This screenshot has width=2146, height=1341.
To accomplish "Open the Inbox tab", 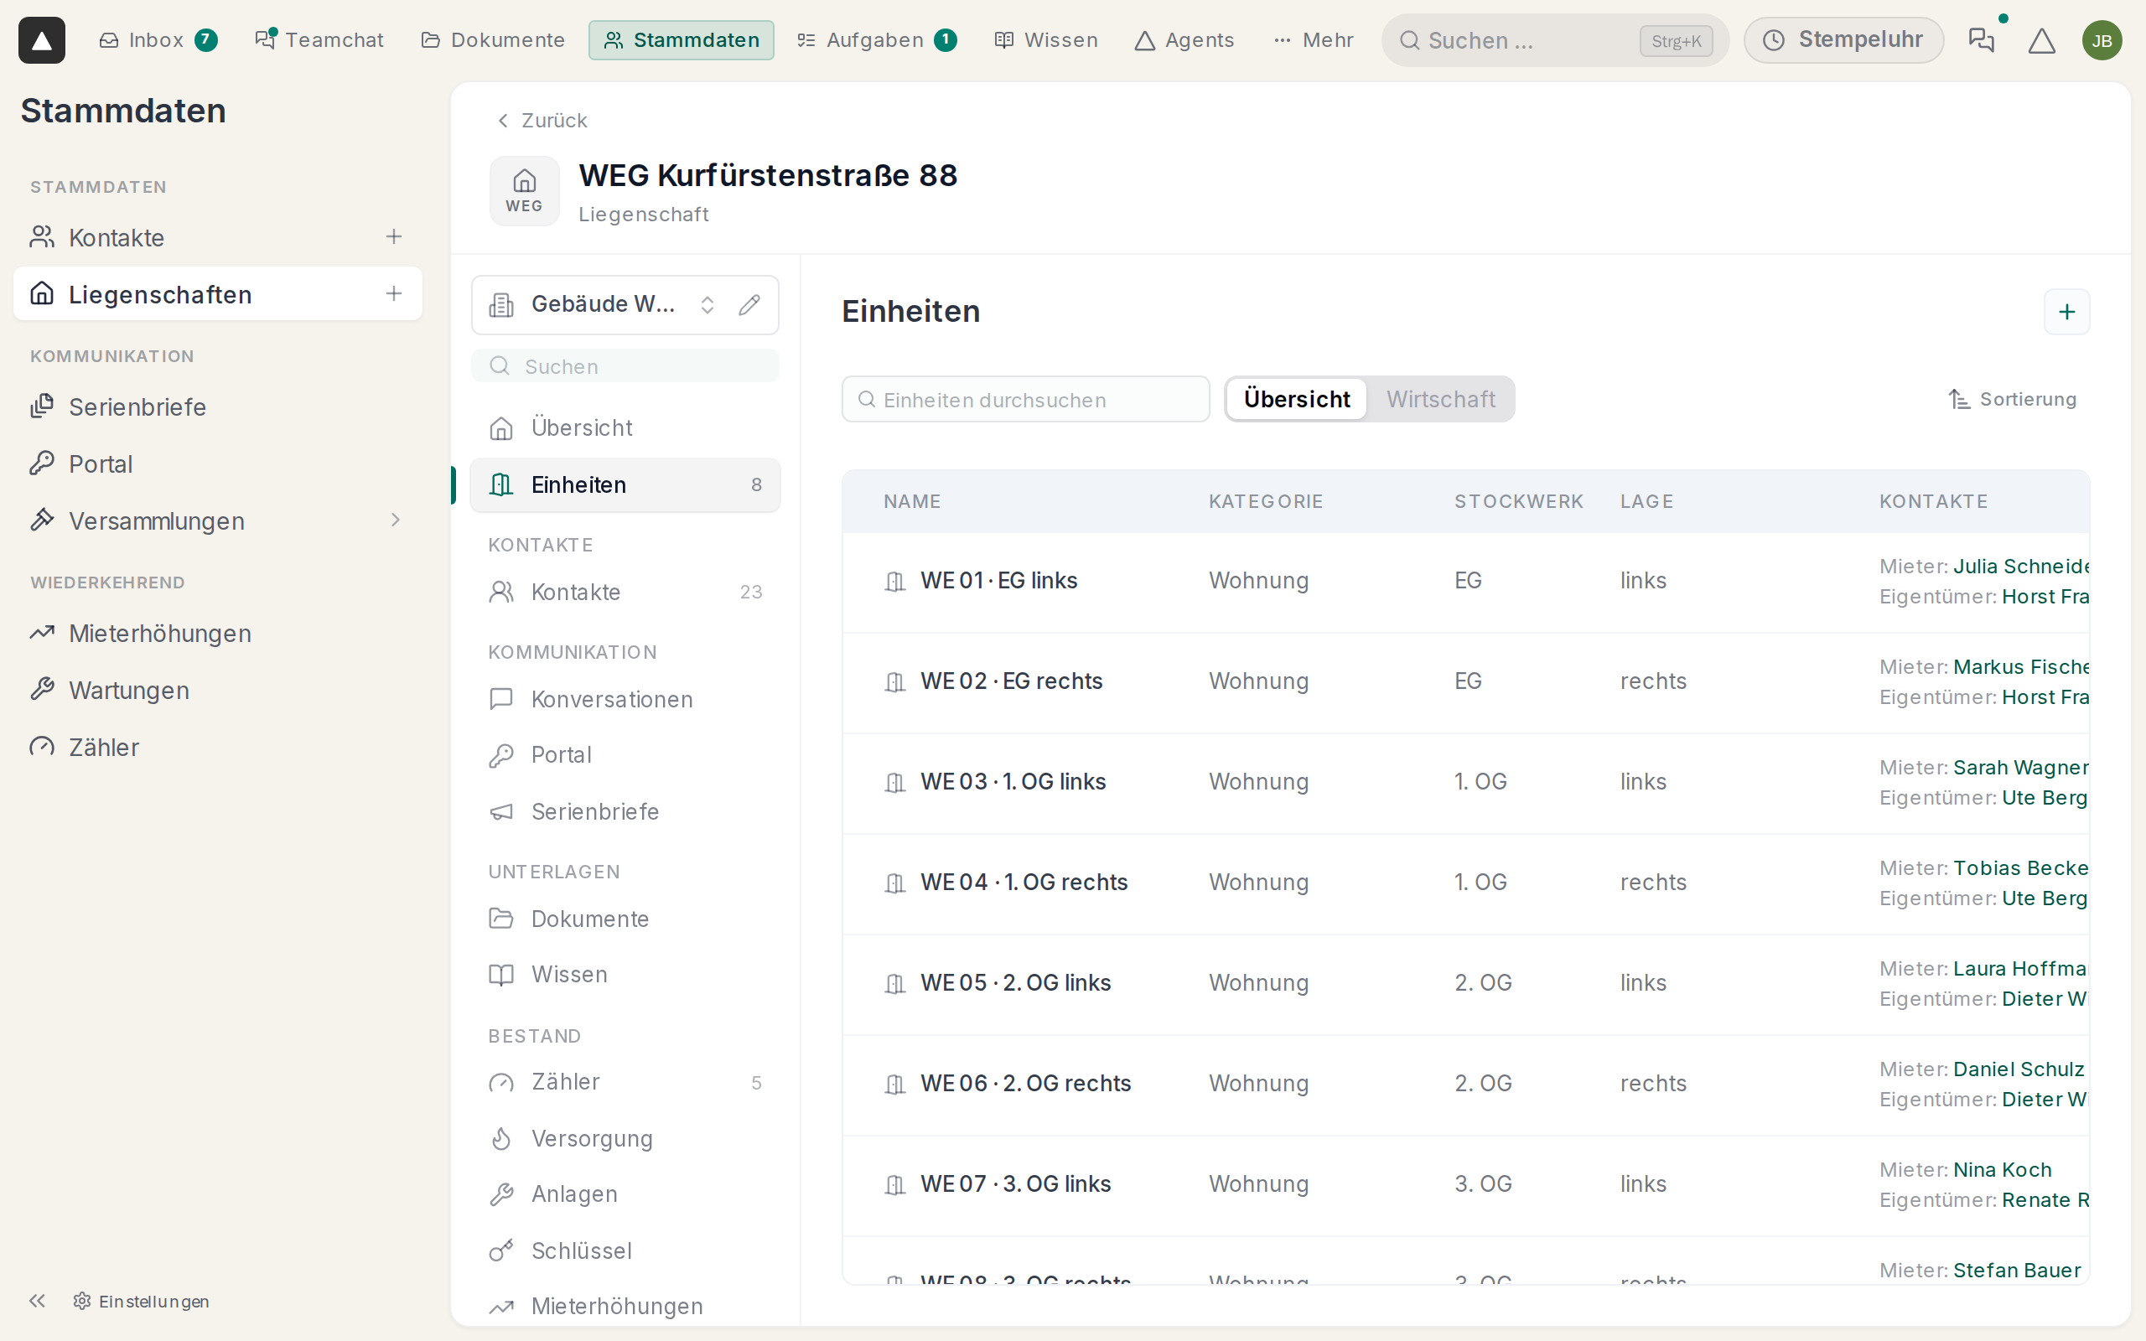I will (158, 40).
